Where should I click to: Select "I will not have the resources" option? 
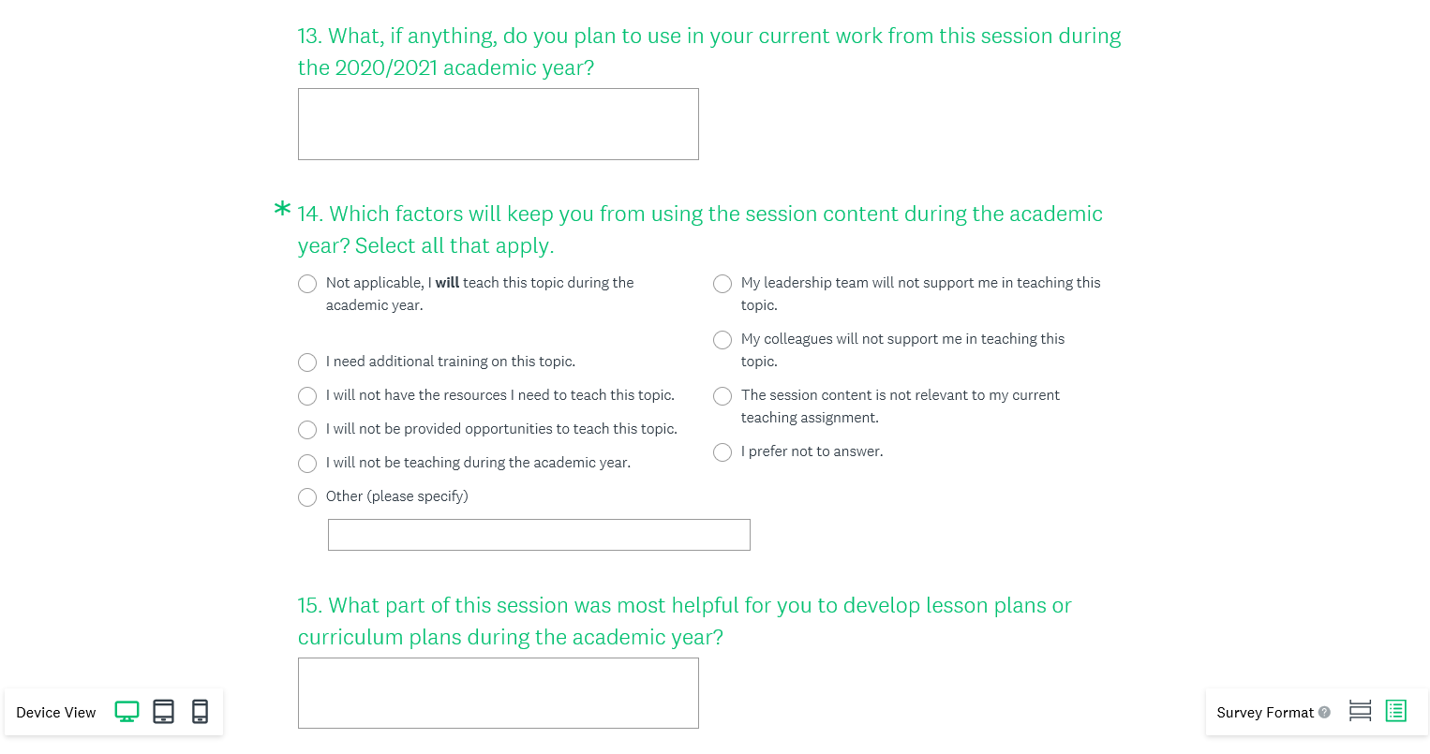coord(307,396)
